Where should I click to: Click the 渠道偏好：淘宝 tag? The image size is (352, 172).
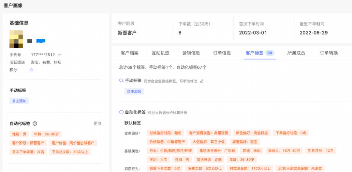[x=245, y=142]
